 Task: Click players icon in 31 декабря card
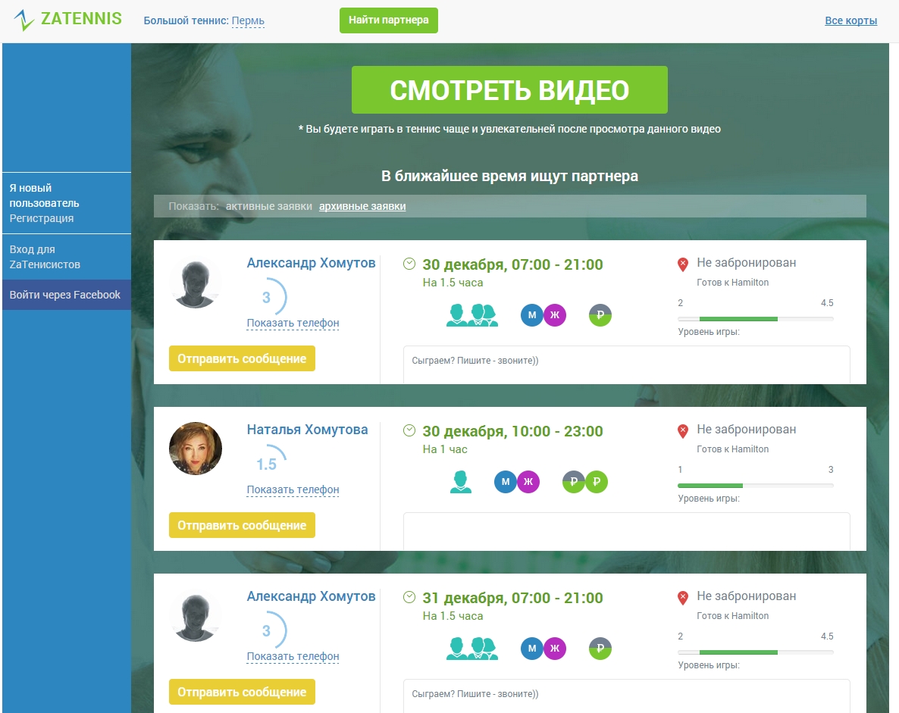[471, 649]
